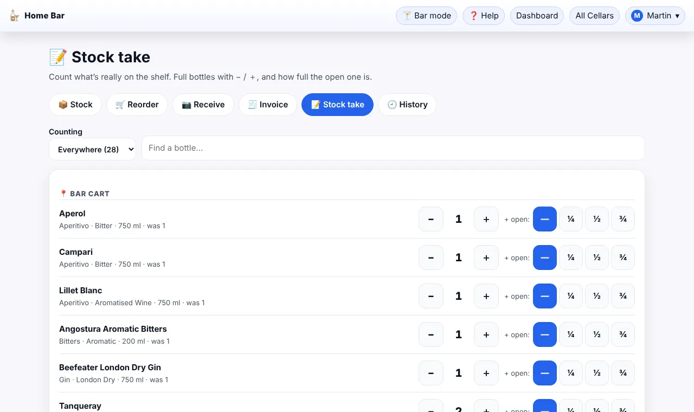Increase Lillet Blanc bottle count
The width and height of the screenshot is (694, 412).
coord(486,296)
